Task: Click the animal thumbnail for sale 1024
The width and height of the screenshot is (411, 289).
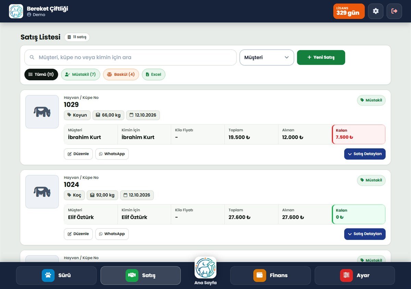Action: point(42,192)
